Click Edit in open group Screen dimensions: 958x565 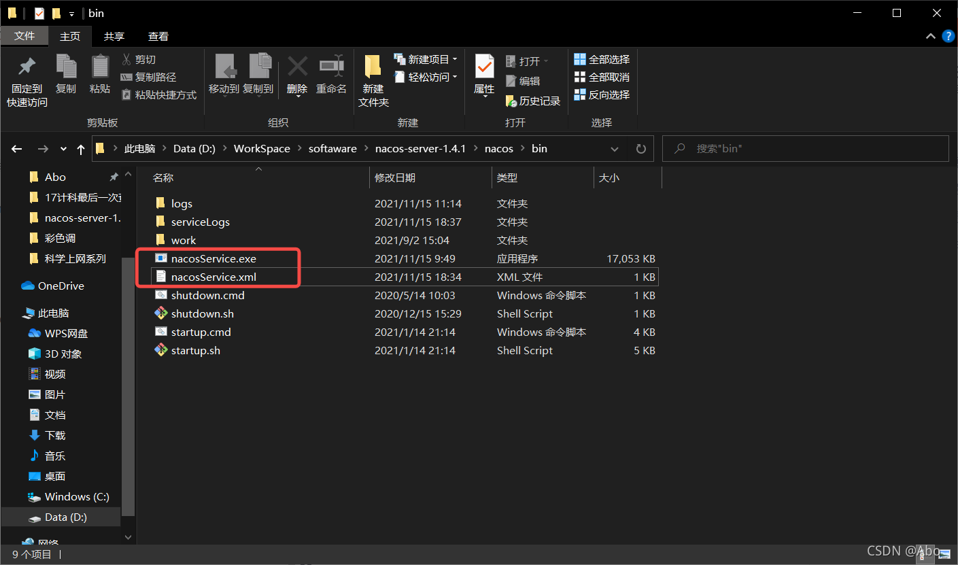coord(523,81)
